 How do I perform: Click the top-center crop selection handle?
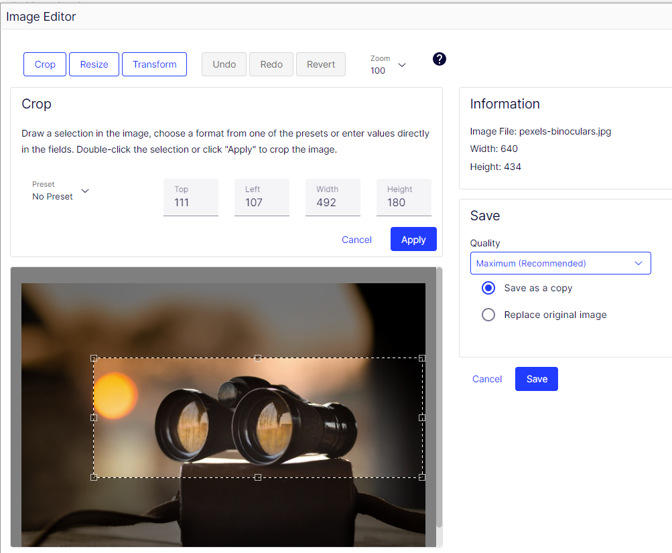click(258, 358)
